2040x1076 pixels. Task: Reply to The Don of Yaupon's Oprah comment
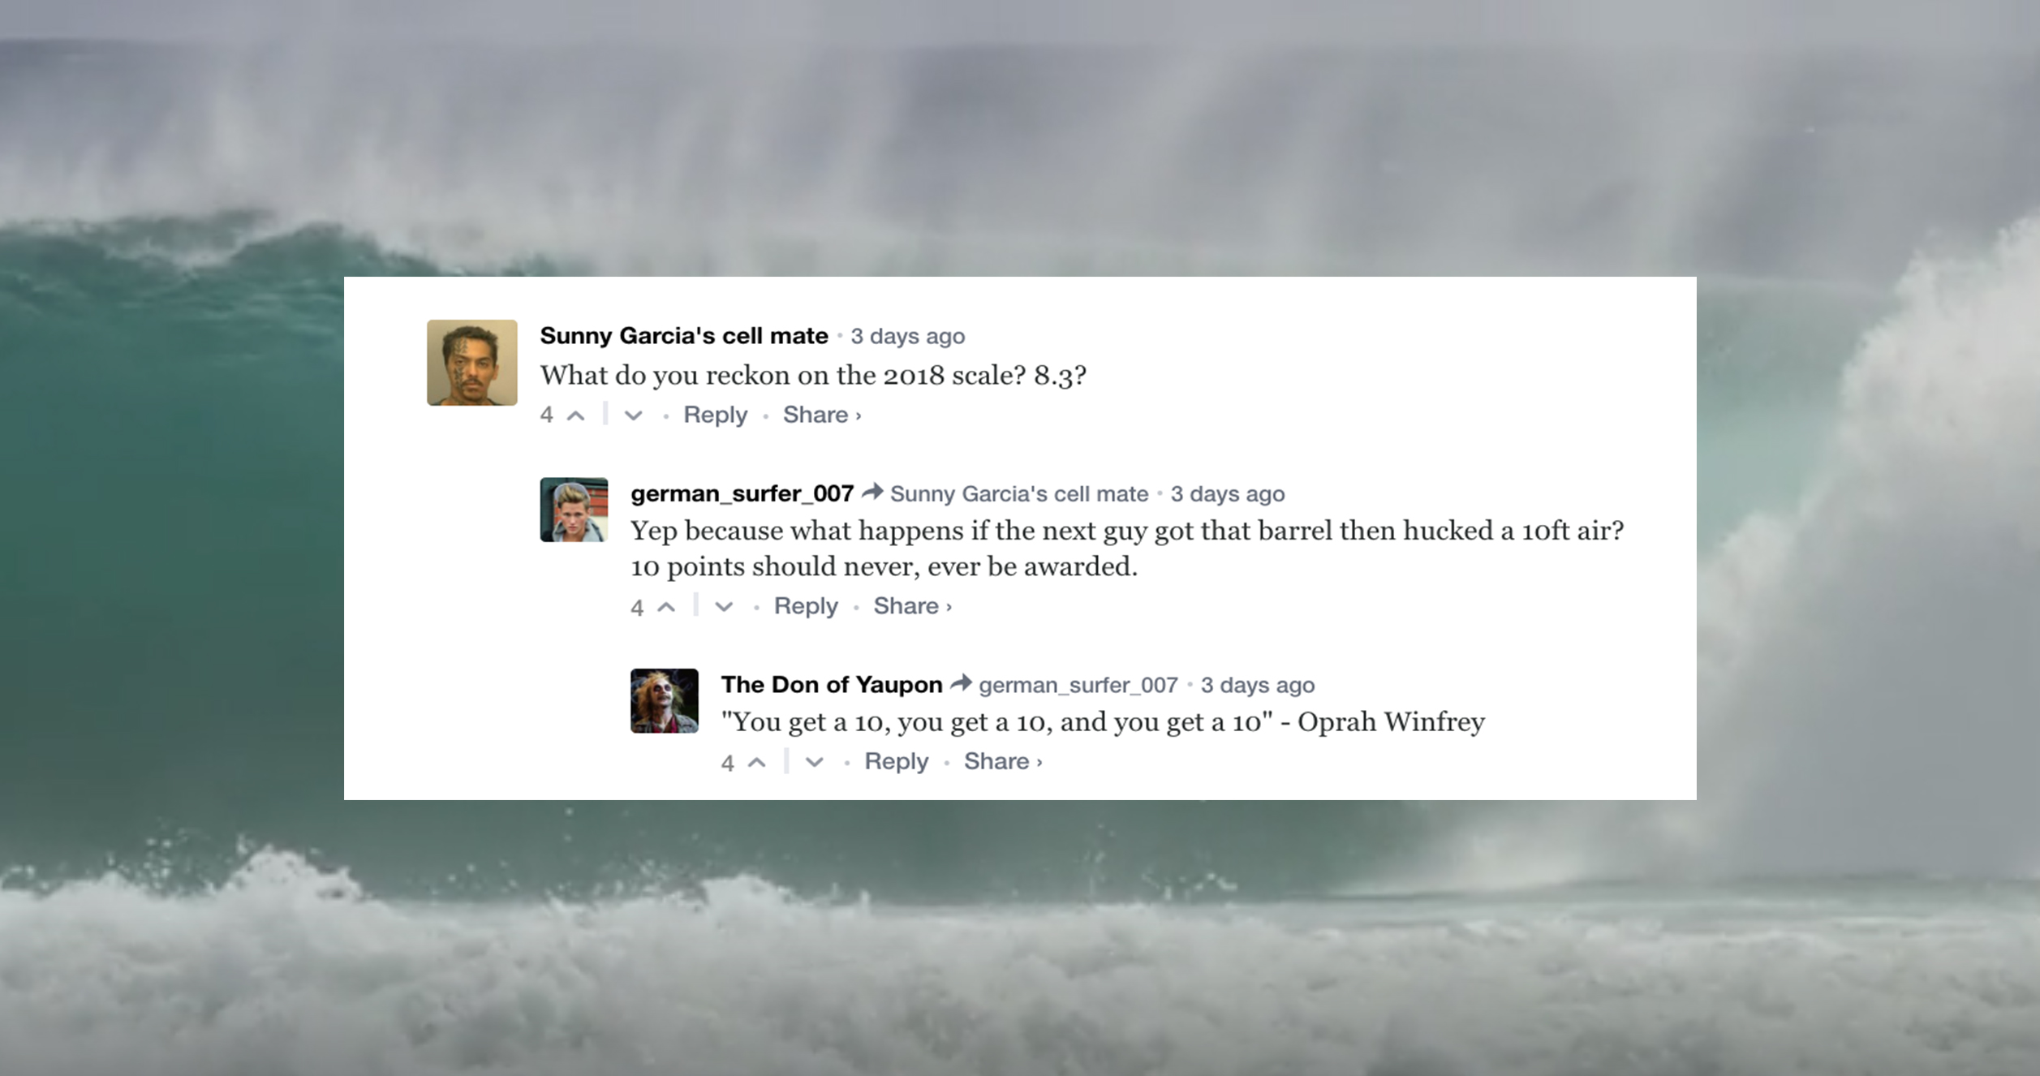tap(896, 761)
